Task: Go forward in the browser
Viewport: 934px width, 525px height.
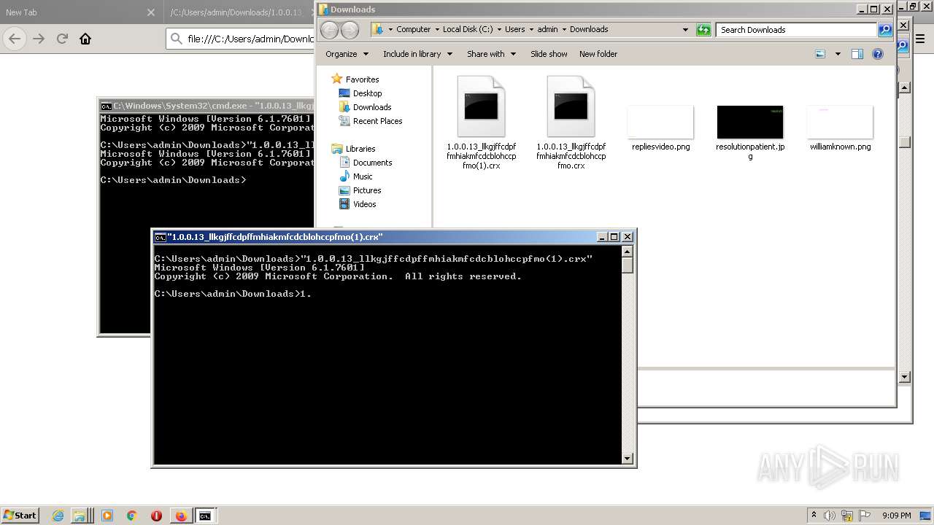Action: click(x=39, y=39)
